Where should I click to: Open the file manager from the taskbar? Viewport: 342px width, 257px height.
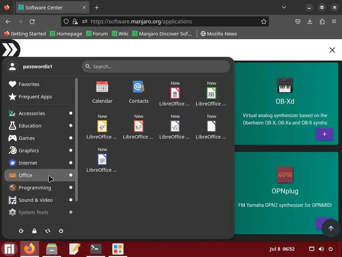(x=52, y=249)
